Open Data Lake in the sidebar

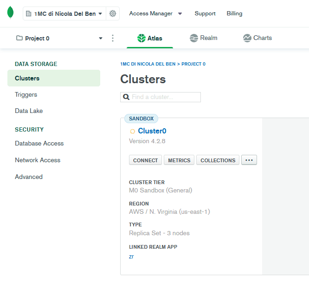coord(29,111)
